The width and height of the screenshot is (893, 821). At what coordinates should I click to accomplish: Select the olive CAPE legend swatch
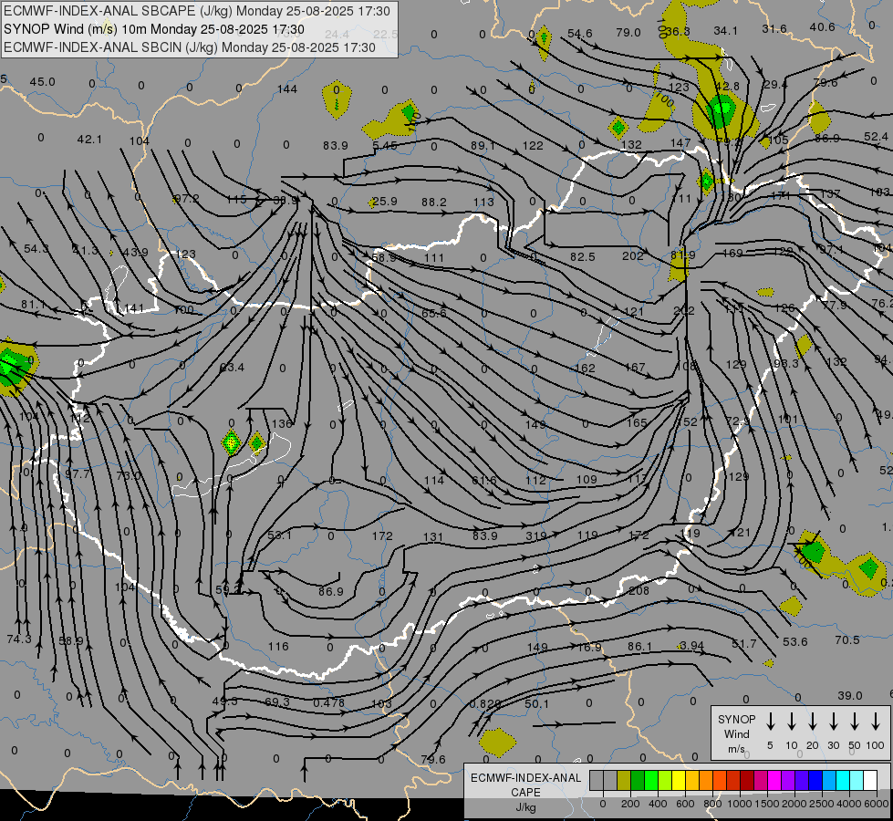coord(624,781)
